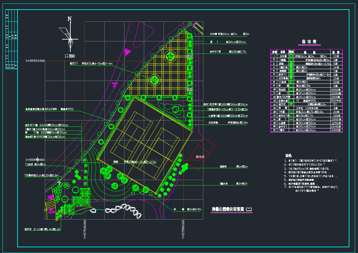358x253 pixels.
Task: Click the north arrow compass symbol
Action: (70, 34)
